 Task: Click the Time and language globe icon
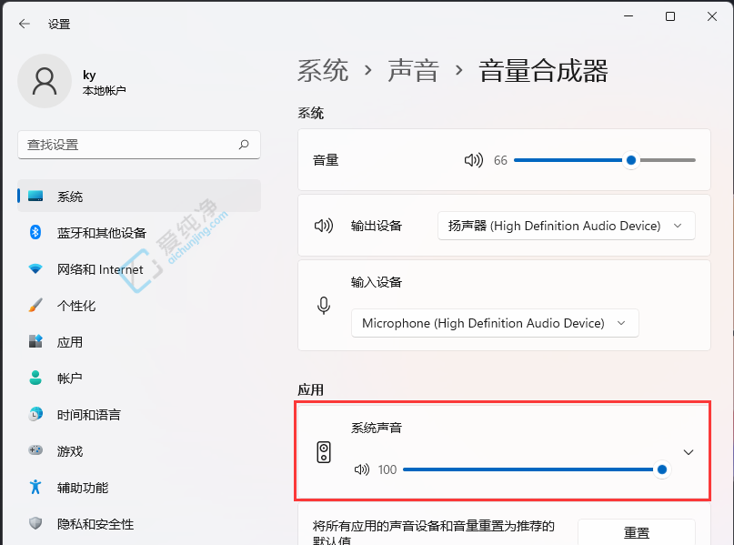(x=35, y=414)
